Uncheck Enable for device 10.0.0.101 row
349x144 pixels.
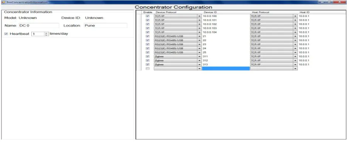(147, 20)
